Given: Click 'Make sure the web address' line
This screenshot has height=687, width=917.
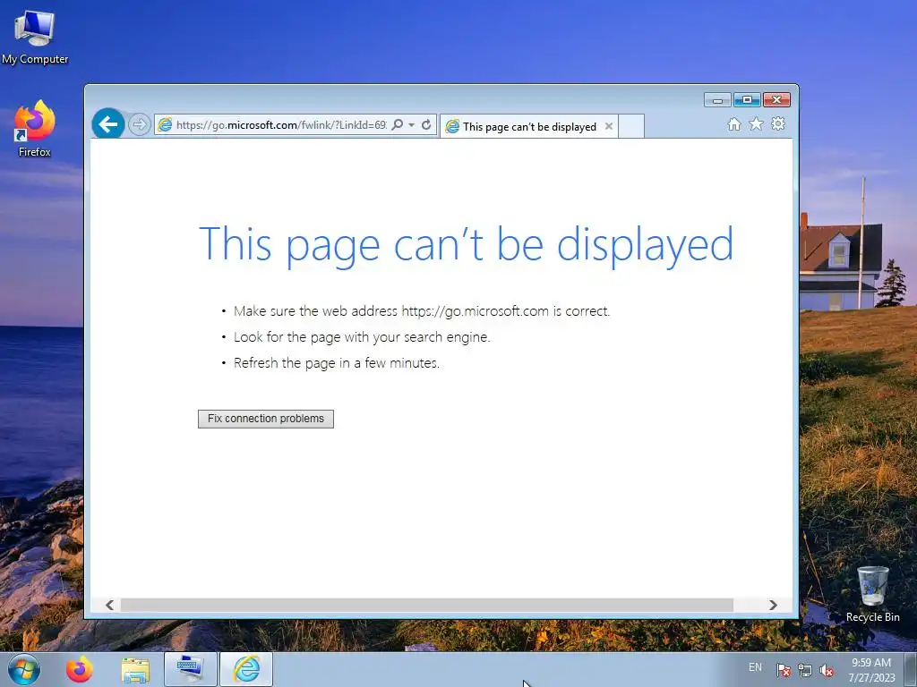Looking at the screenshot, I should pyautogui.click(x=422, y=310).
